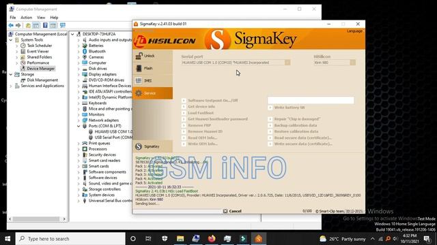Collapse the Storage tree node
Screen dimensions: 437x245
coord(11,74)
